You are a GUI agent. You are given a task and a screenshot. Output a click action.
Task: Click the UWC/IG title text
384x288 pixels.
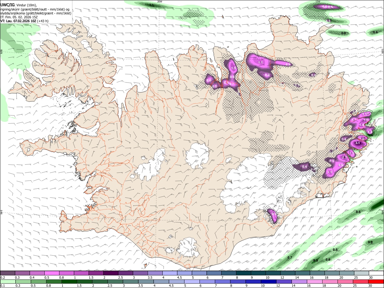tap(7, 5)
